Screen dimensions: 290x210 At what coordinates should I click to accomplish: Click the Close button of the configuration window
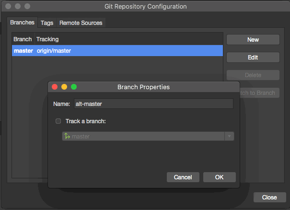(270, 197)
